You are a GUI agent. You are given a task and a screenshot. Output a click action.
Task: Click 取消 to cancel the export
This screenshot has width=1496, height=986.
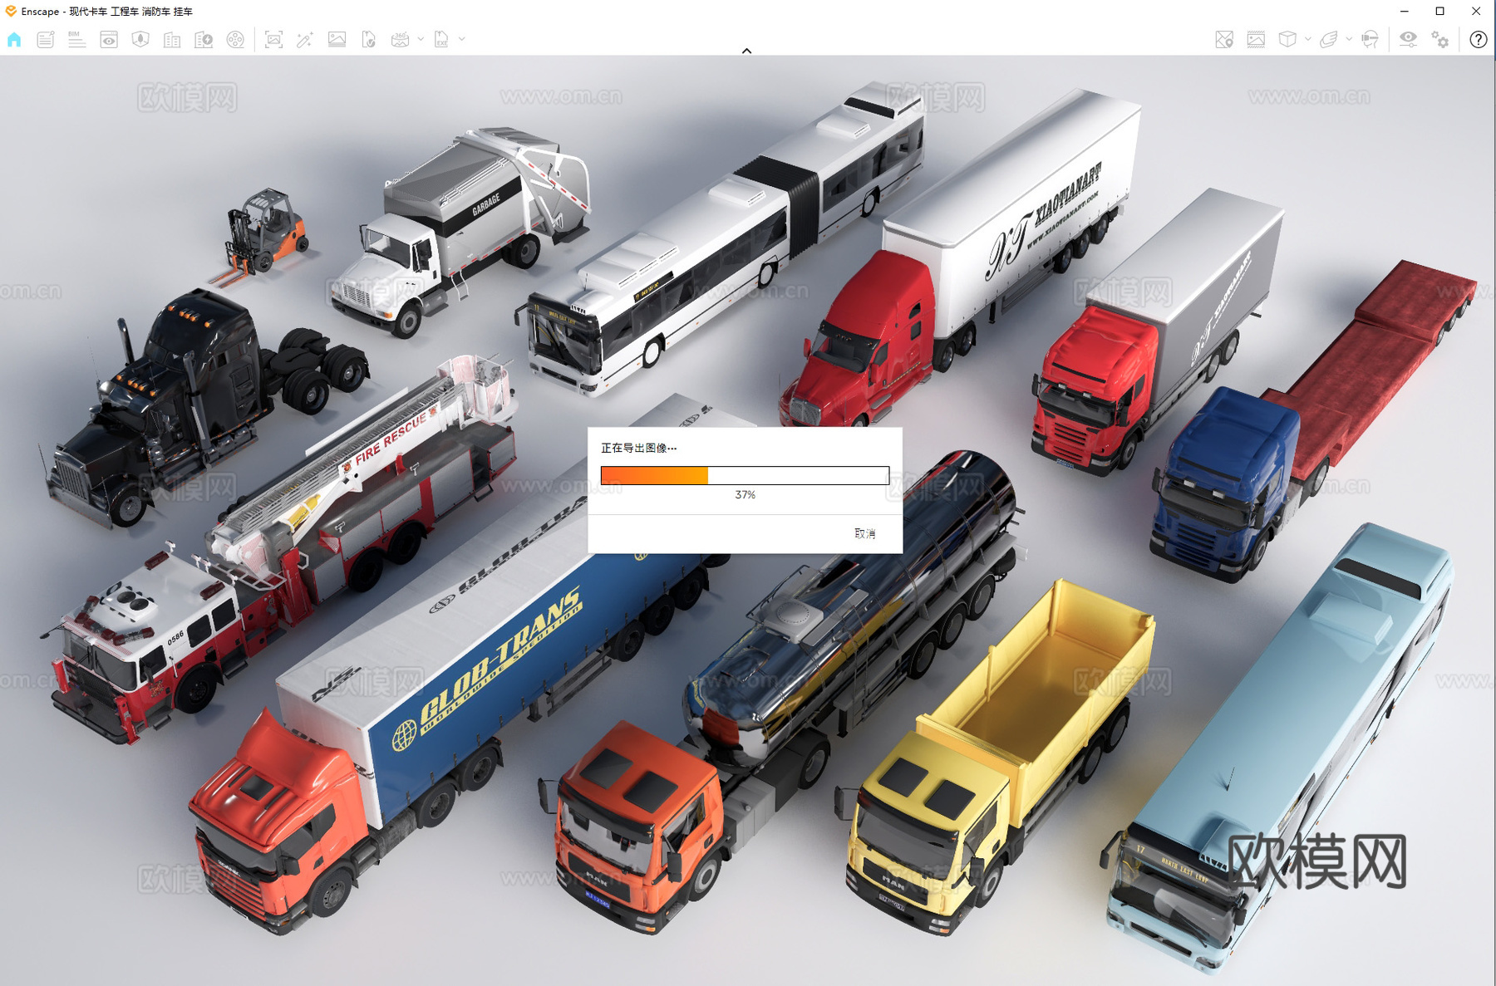click(x=864, y=533)
